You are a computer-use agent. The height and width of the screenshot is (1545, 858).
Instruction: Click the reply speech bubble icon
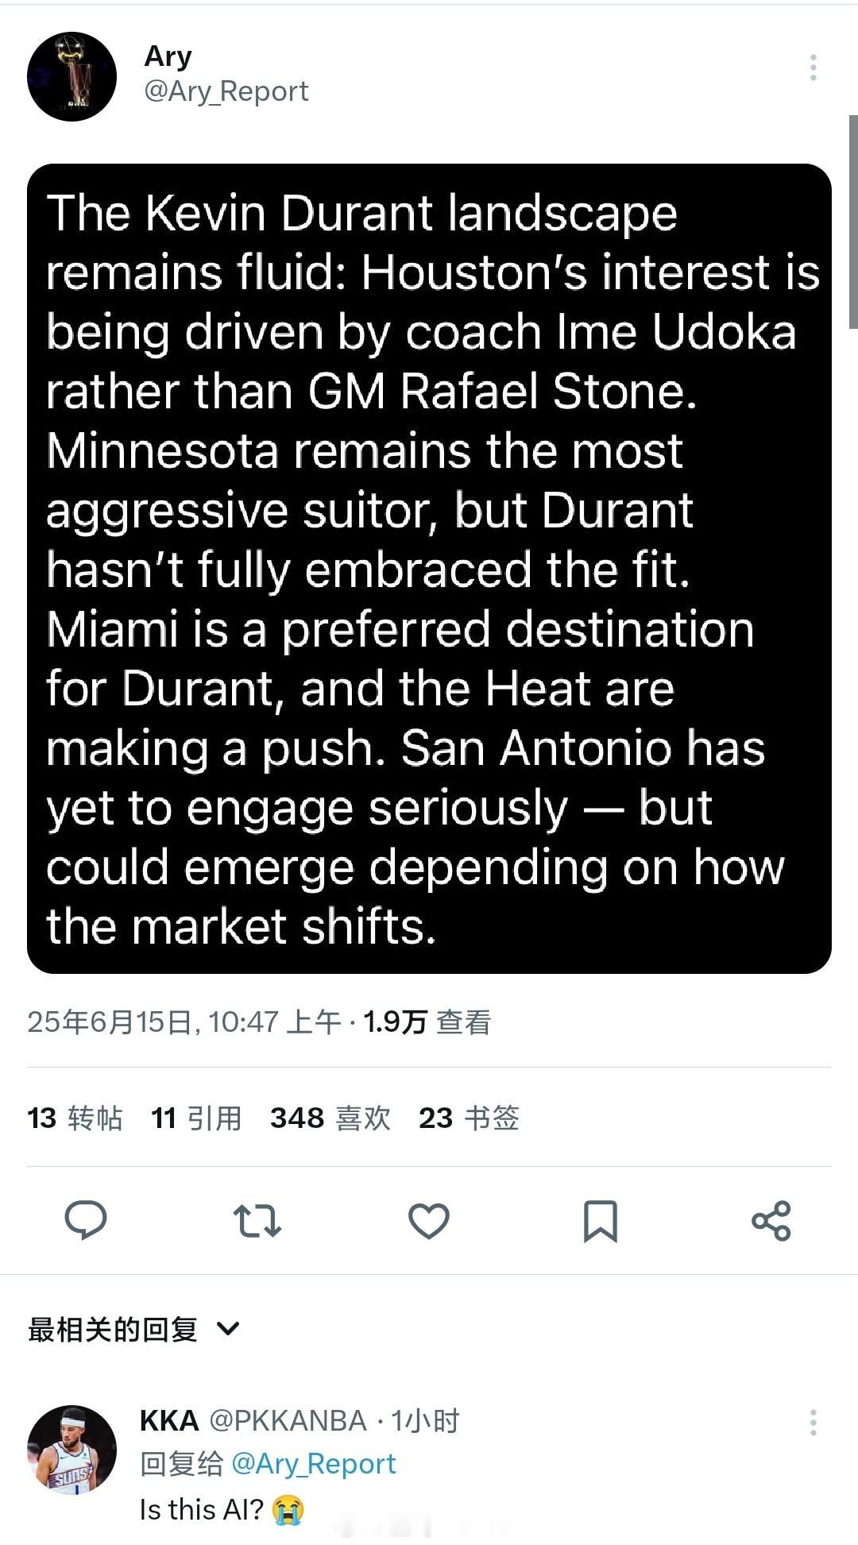85,1220
